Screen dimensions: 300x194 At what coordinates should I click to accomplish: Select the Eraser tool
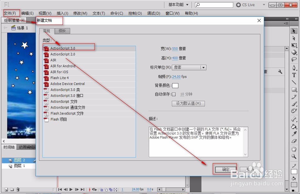[294, 141]
